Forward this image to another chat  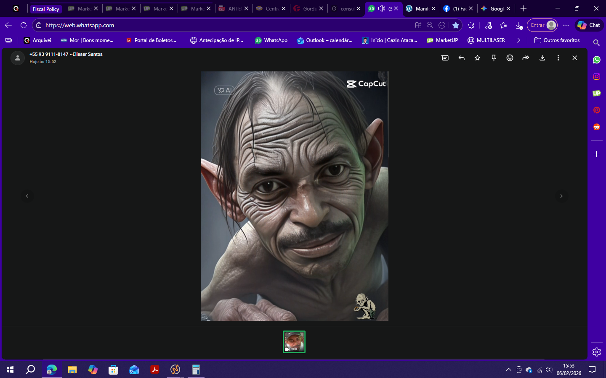point(526,58)
